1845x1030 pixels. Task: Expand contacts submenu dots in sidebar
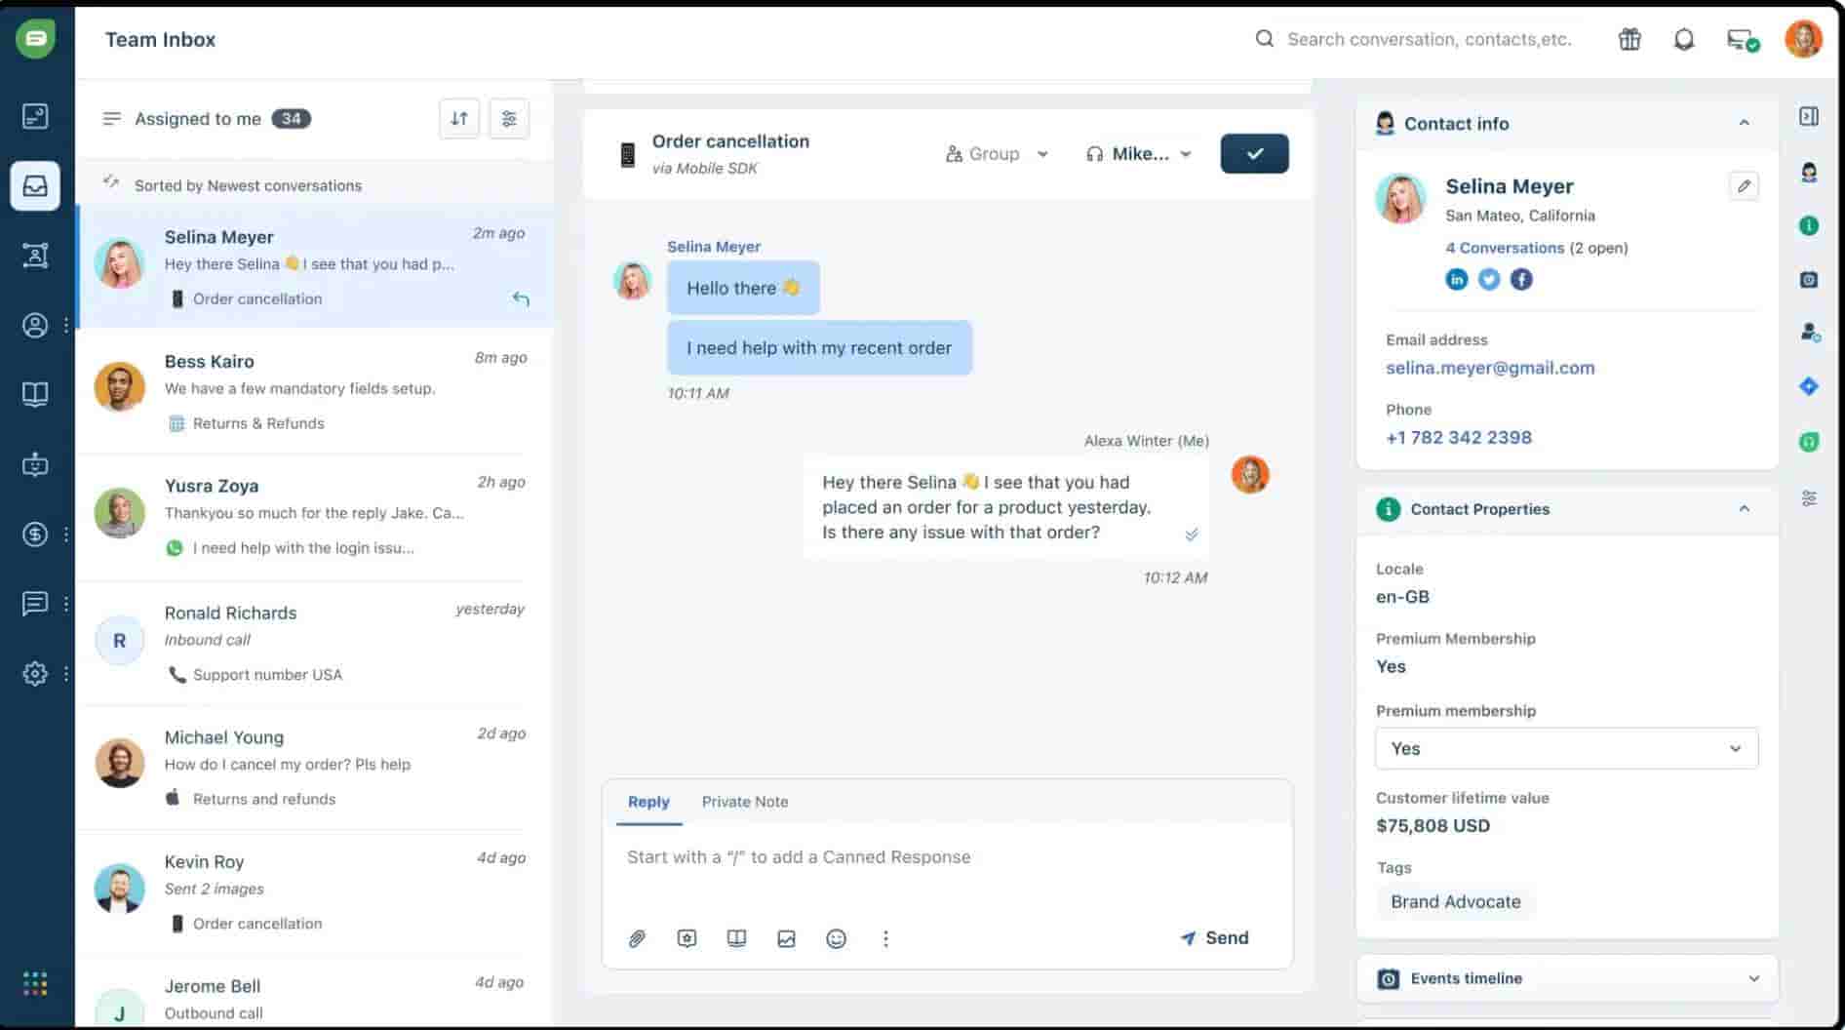click(x=66, y=325)
